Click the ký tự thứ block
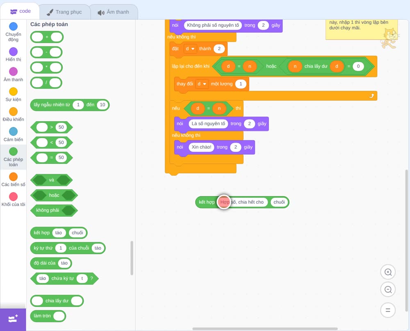Image resolution: width=410 pixels, height=331 pixels. point(68,248)
